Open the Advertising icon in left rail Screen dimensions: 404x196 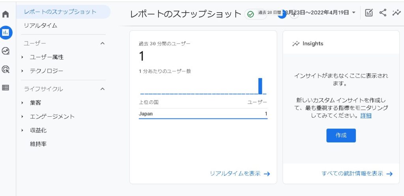pyautogui.click(x=6, y=69)
